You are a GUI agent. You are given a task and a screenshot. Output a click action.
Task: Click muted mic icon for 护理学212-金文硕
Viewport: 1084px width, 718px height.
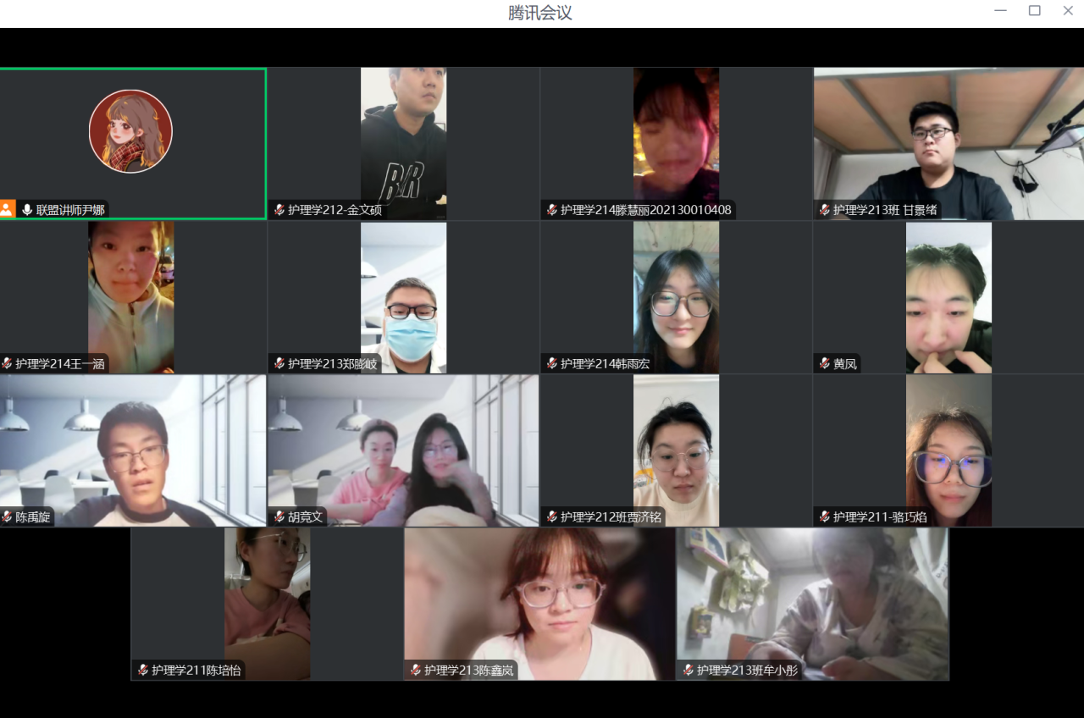coord(279,210)
